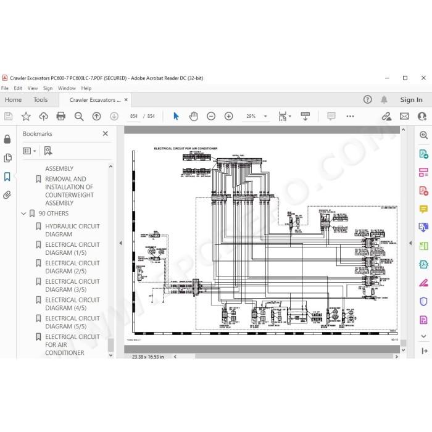432x432 pixels.
Task: Click the Sign In link
Action: (x=411, y=100)
